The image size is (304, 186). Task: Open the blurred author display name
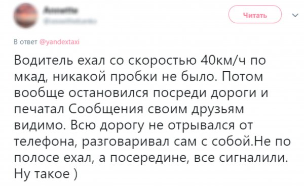tap(61, 10)
